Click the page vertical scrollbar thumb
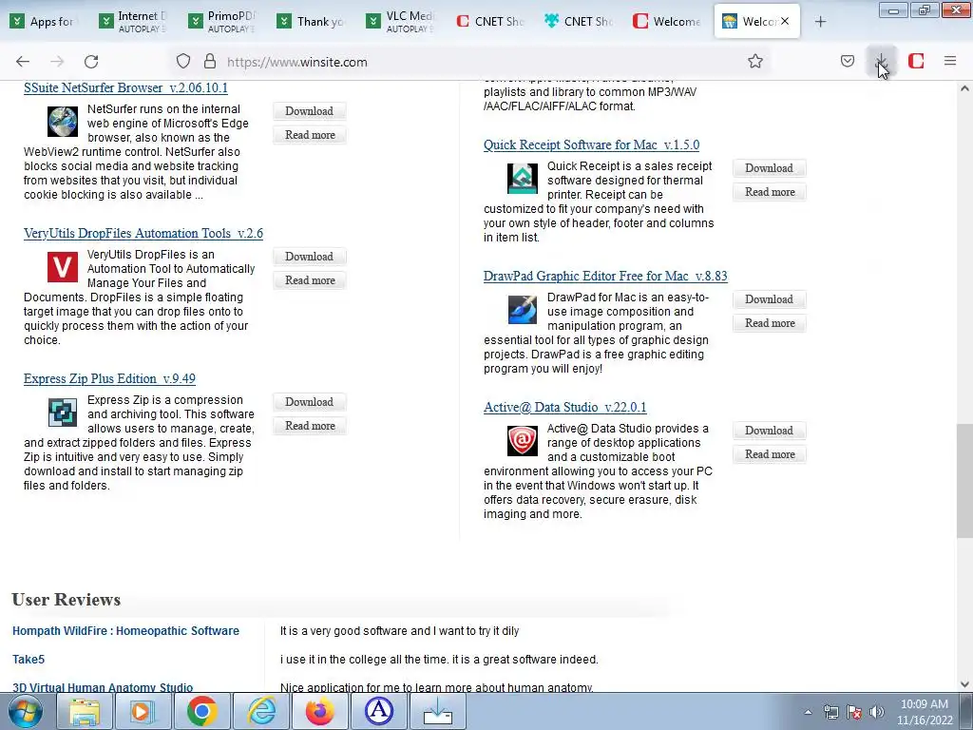 tap(963, 480)
